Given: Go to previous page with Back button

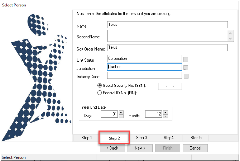Looking at the screenshot, I should click(112, 148).
